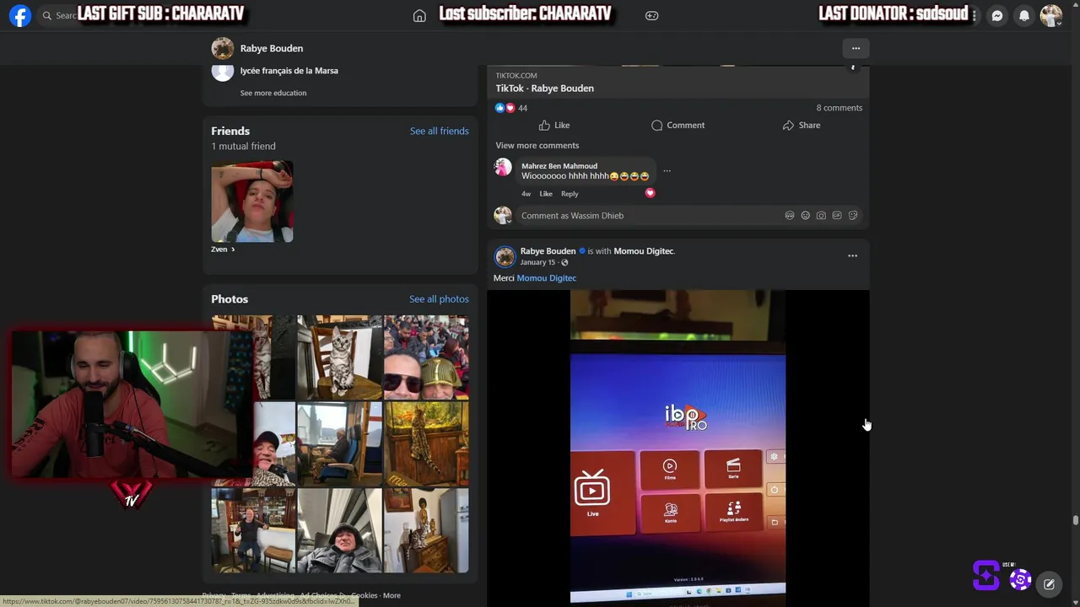Open the Photos section heading
1080x607 pixels.
click(229, 299)
